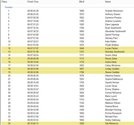Screen dimensions: 134x125
Task: Click bib number 1548
Action: click(82, 110)
